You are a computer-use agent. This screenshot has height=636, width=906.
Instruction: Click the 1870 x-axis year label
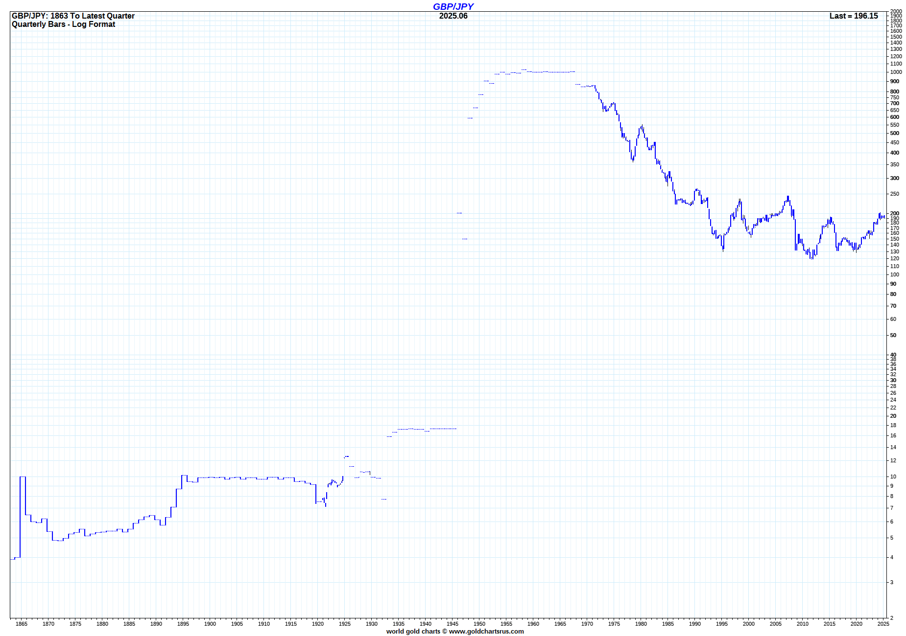(x=48, y=624)
